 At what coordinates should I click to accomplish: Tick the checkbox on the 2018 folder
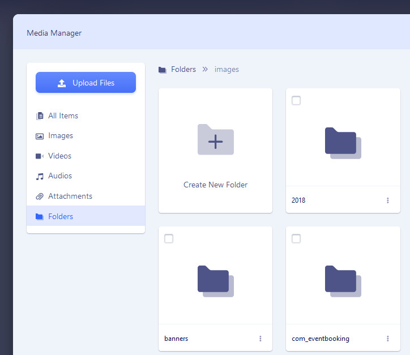coord(296,101)
